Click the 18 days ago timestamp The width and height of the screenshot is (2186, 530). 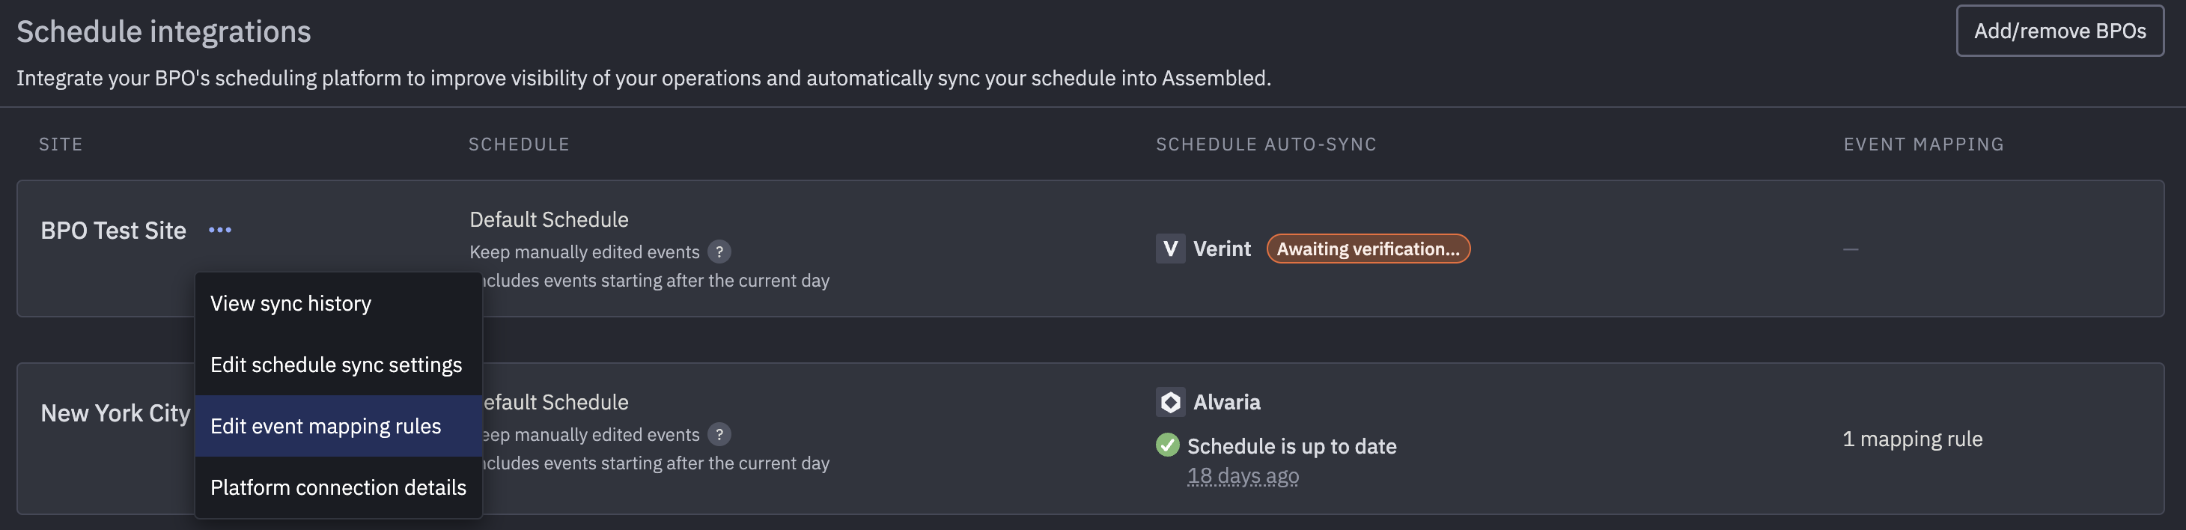point(1243,476)
